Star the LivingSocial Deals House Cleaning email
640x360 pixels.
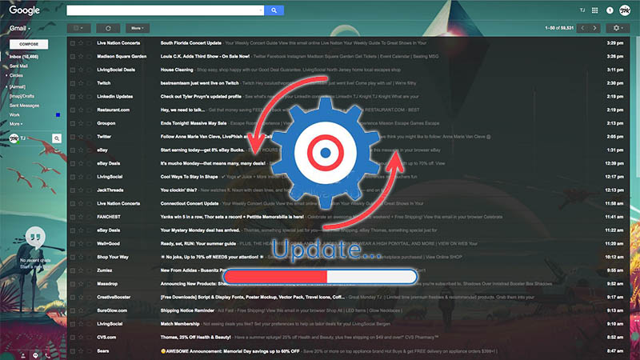(x=81, y=70)
